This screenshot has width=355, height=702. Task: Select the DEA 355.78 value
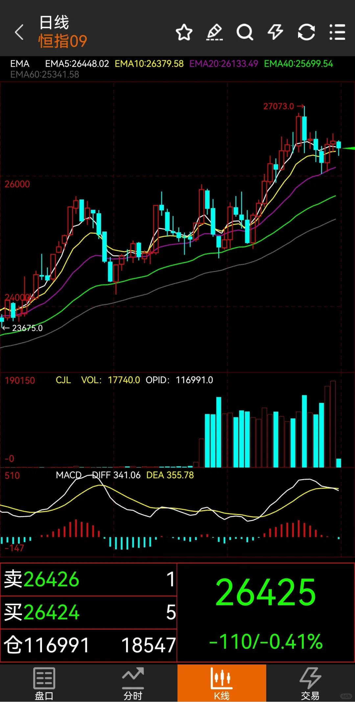pos(170,475)
